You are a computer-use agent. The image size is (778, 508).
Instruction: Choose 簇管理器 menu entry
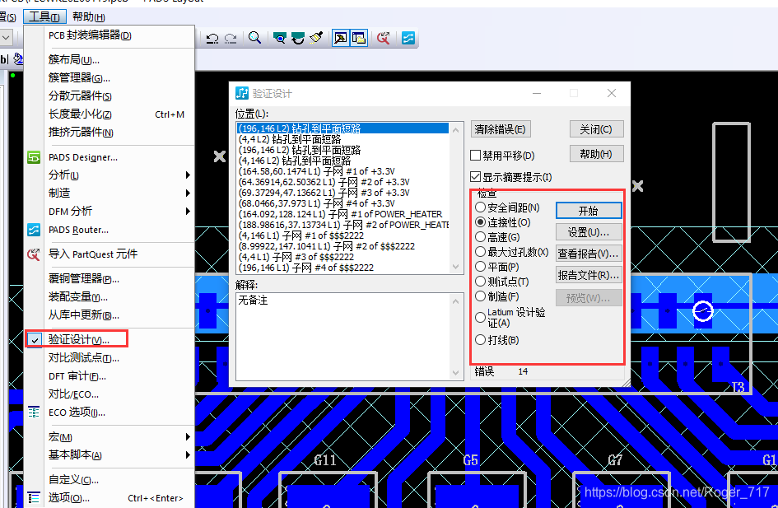pyautogui.click(x=109, y=78)
